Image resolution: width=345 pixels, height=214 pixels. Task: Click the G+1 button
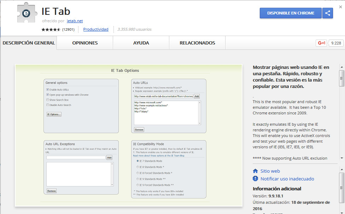(x=321, y=43)
